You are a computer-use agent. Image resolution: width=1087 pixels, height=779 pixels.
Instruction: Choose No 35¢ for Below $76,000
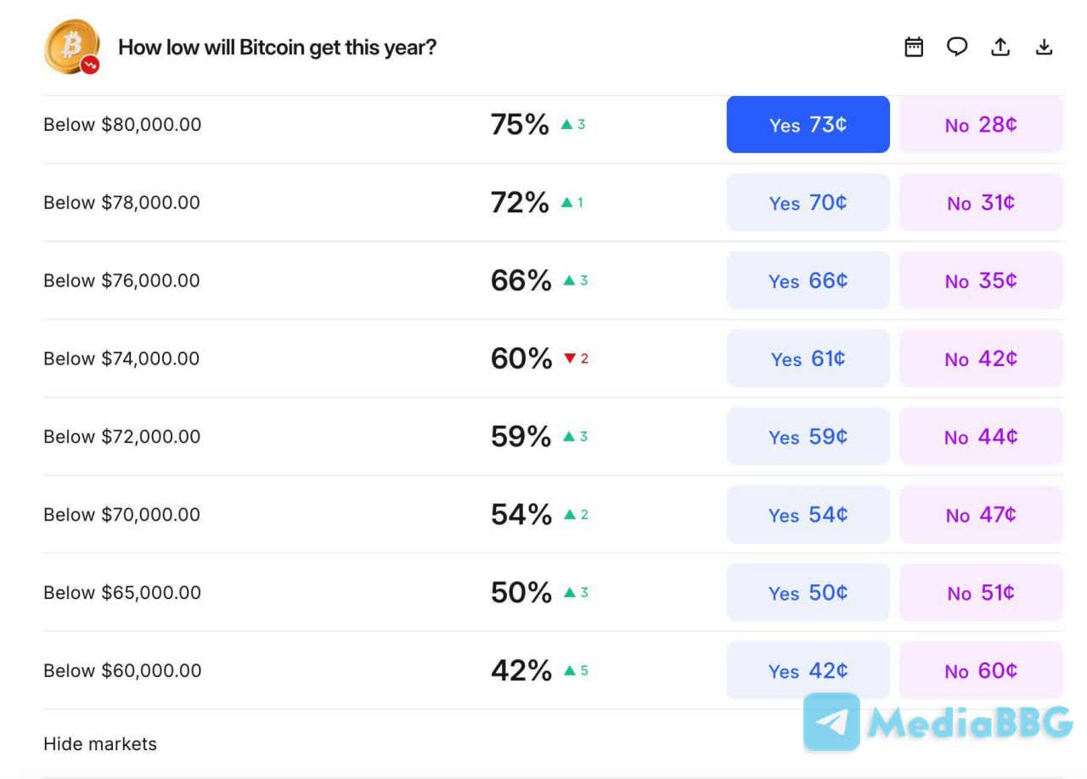(981, 281)
